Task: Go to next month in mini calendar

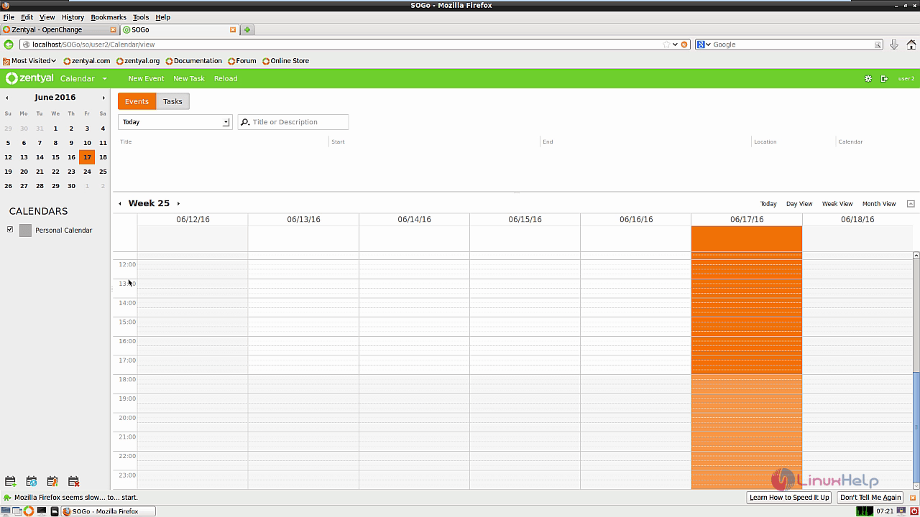Action: coord(103,98)
